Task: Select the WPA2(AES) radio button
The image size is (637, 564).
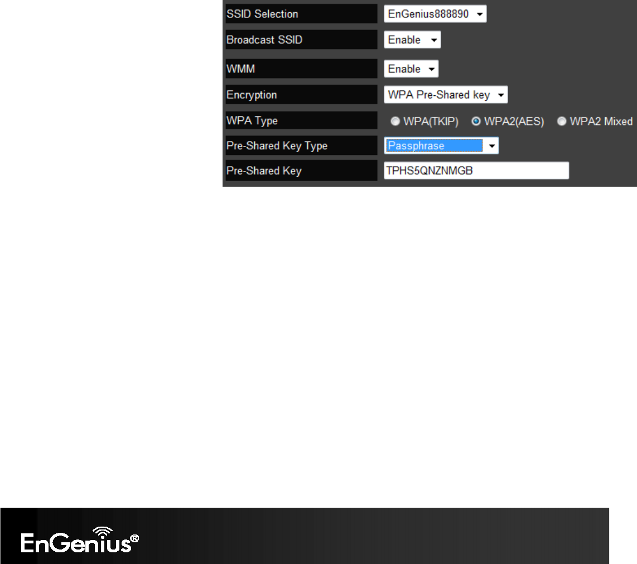Action: pyautogui.click(x=476, y=121)
